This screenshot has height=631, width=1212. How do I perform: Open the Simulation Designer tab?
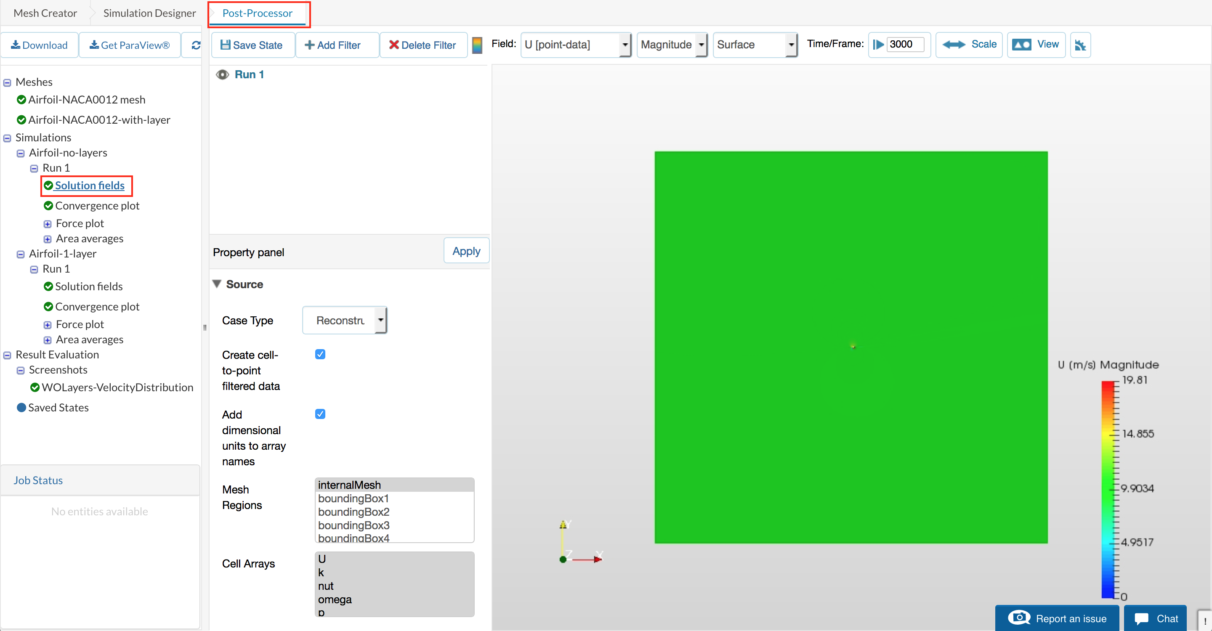(x=149, y=13)
